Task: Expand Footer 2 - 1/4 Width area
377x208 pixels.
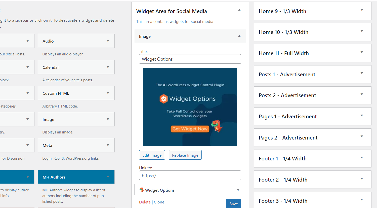Action: click(362, 179)
